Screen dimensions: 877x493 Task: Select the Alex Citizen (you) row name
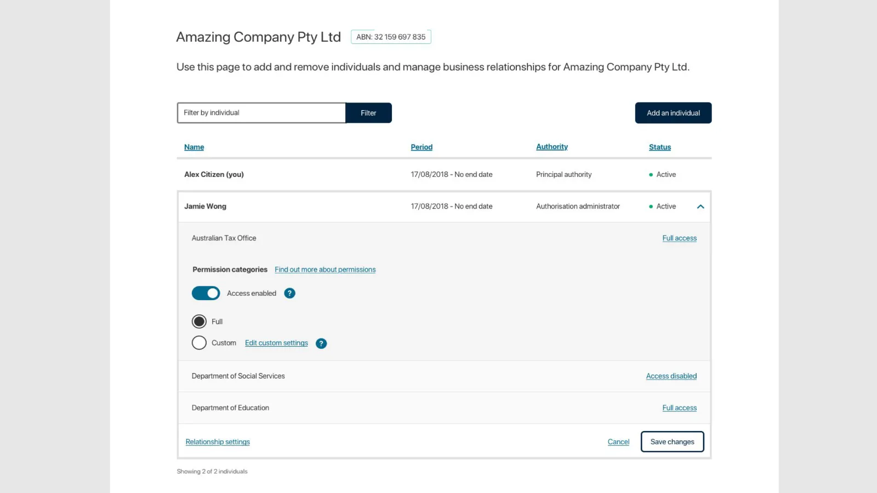coord(214,175)
